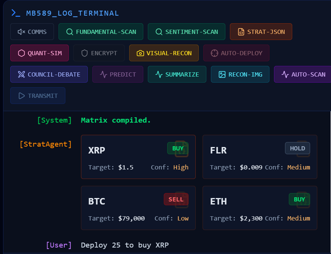Launch VISUAL-RECON

pyautogui.click(x=164, y=53)
